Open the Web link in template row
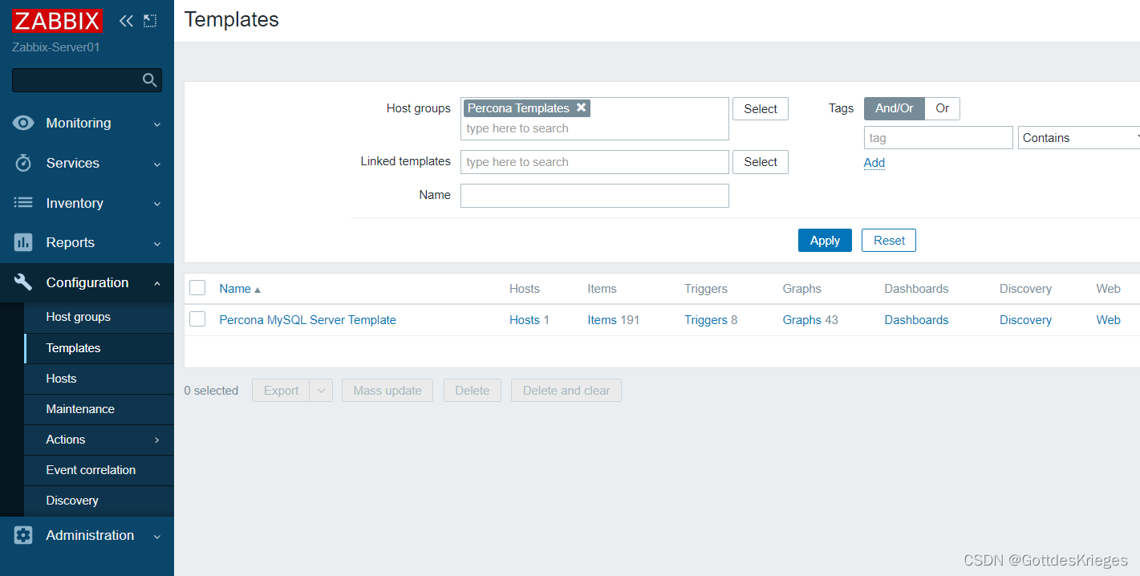Viewport: 1140px width, 576px height. (x=1109, y=320)
